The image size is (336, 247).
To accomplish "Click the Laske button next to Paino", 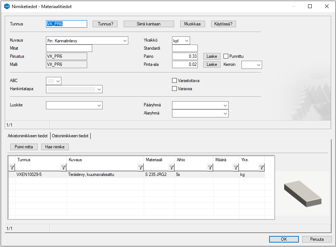I will point(212,56).
